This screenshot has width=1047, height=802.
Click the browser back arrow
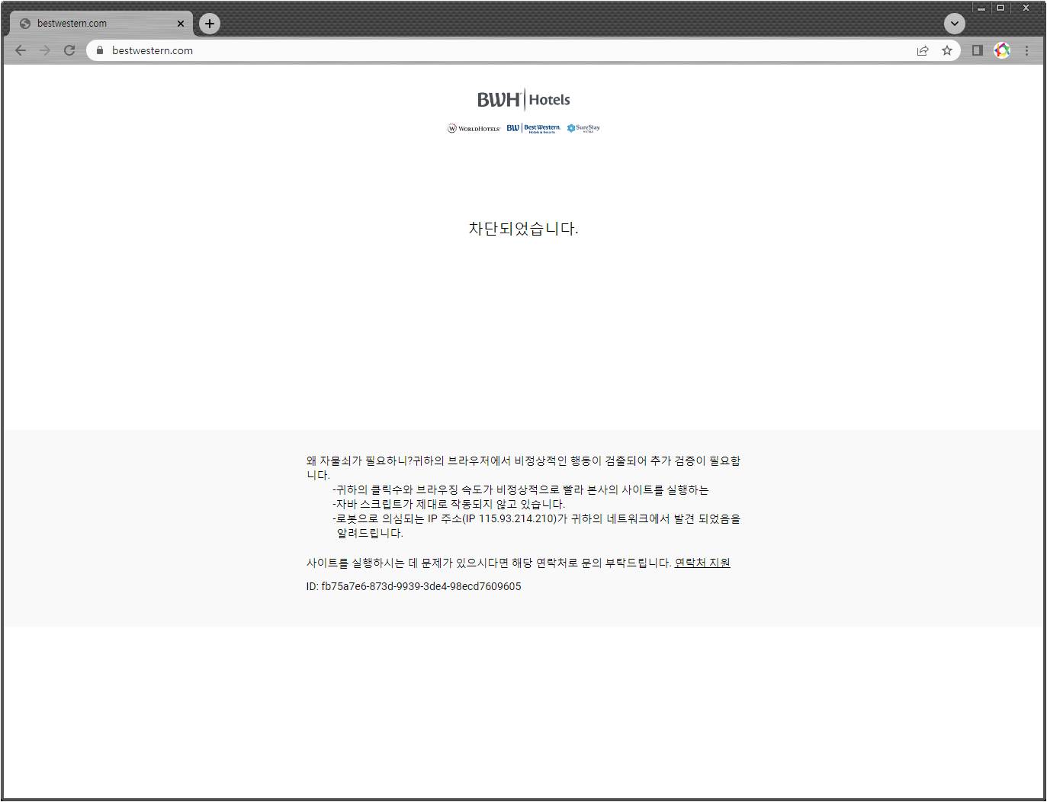(19, 50)
